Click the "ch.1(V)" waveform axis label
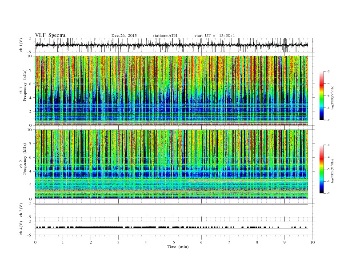The width and height of the screenshot is (352, 272). coord(21,45)
